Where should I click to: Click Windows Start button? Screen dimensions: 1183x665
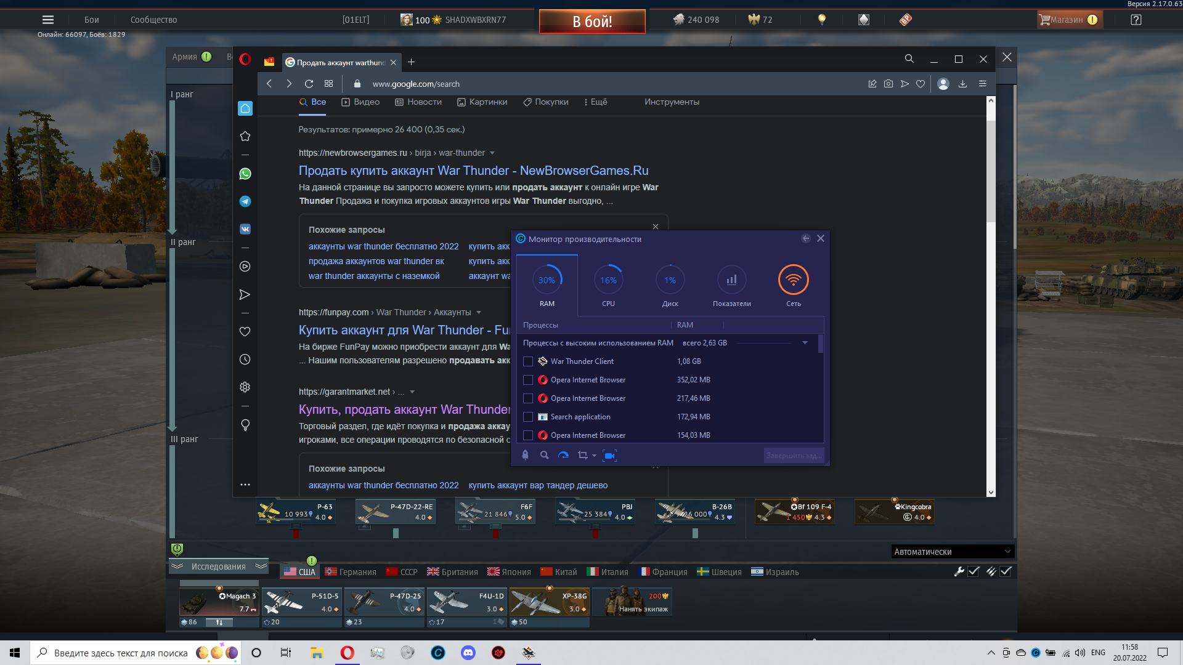(15, 653)
